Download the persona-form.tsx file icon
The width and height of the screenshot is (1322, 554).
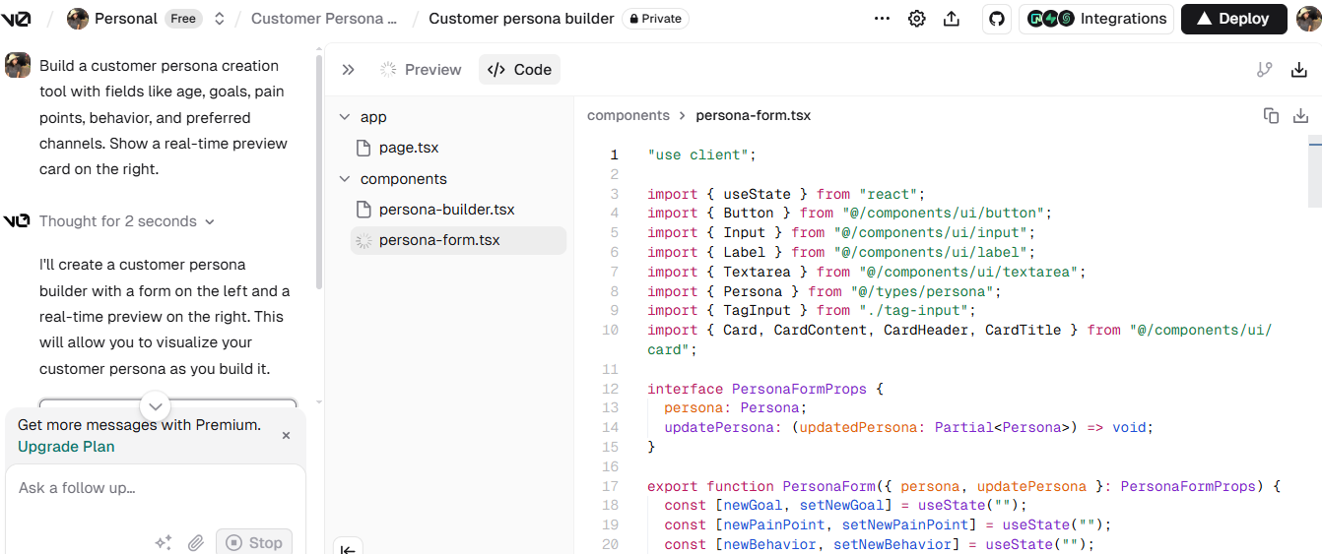(x=1300, y=115)
